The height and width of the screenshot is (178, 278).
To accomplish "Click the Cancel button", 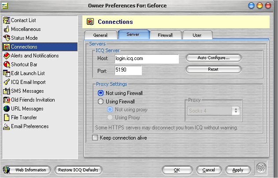I will click(208, 170).
